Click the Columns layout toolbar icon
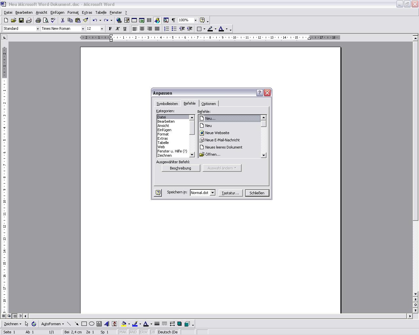The height and width of the screenshot is (335, 419). pos(149,20)
